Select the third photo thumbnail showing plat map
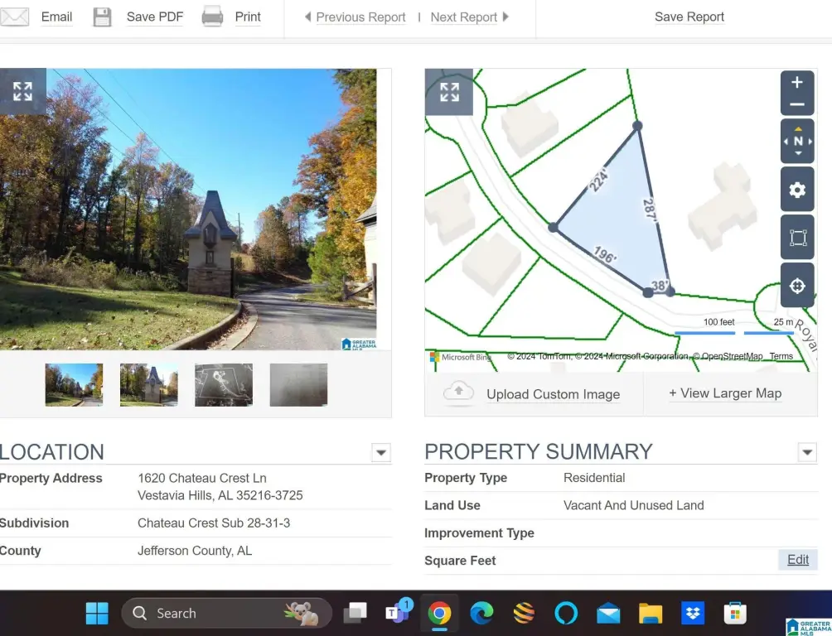 point(224,385)
